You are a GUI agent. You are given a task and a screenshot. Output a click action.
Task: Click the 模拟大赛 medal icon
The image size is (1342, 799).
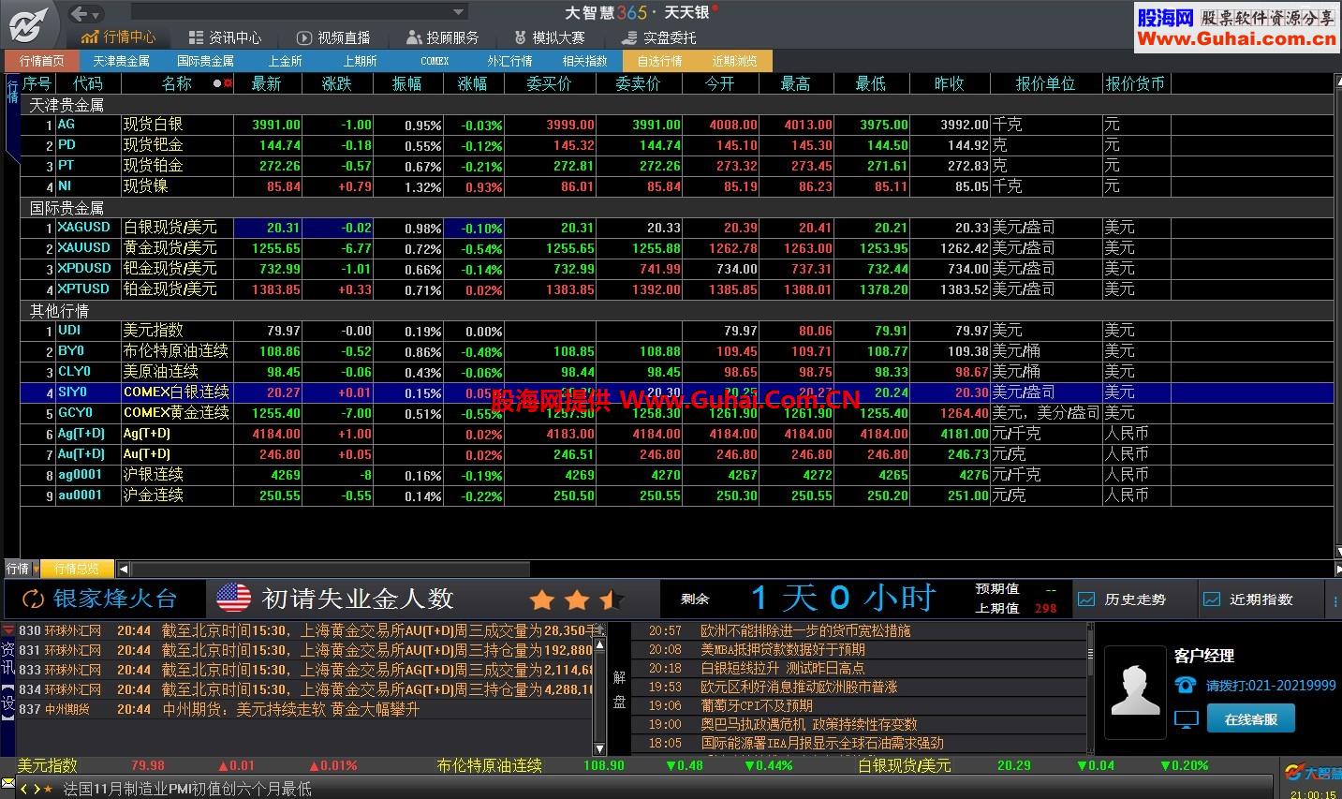point(521,37)
